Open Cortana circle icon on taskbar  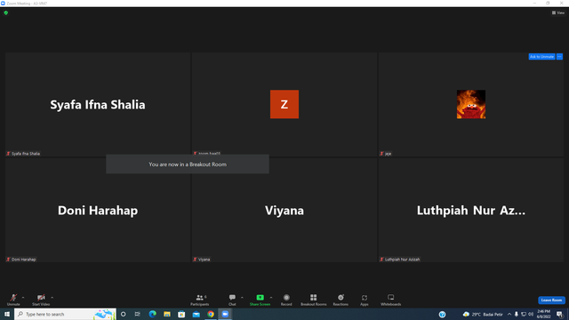click(124, 314)
